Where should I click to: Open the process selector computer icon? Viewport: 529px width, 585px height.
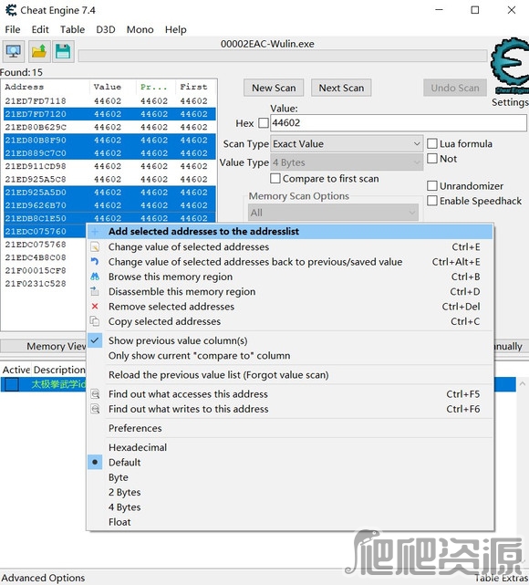click(14, 51)
